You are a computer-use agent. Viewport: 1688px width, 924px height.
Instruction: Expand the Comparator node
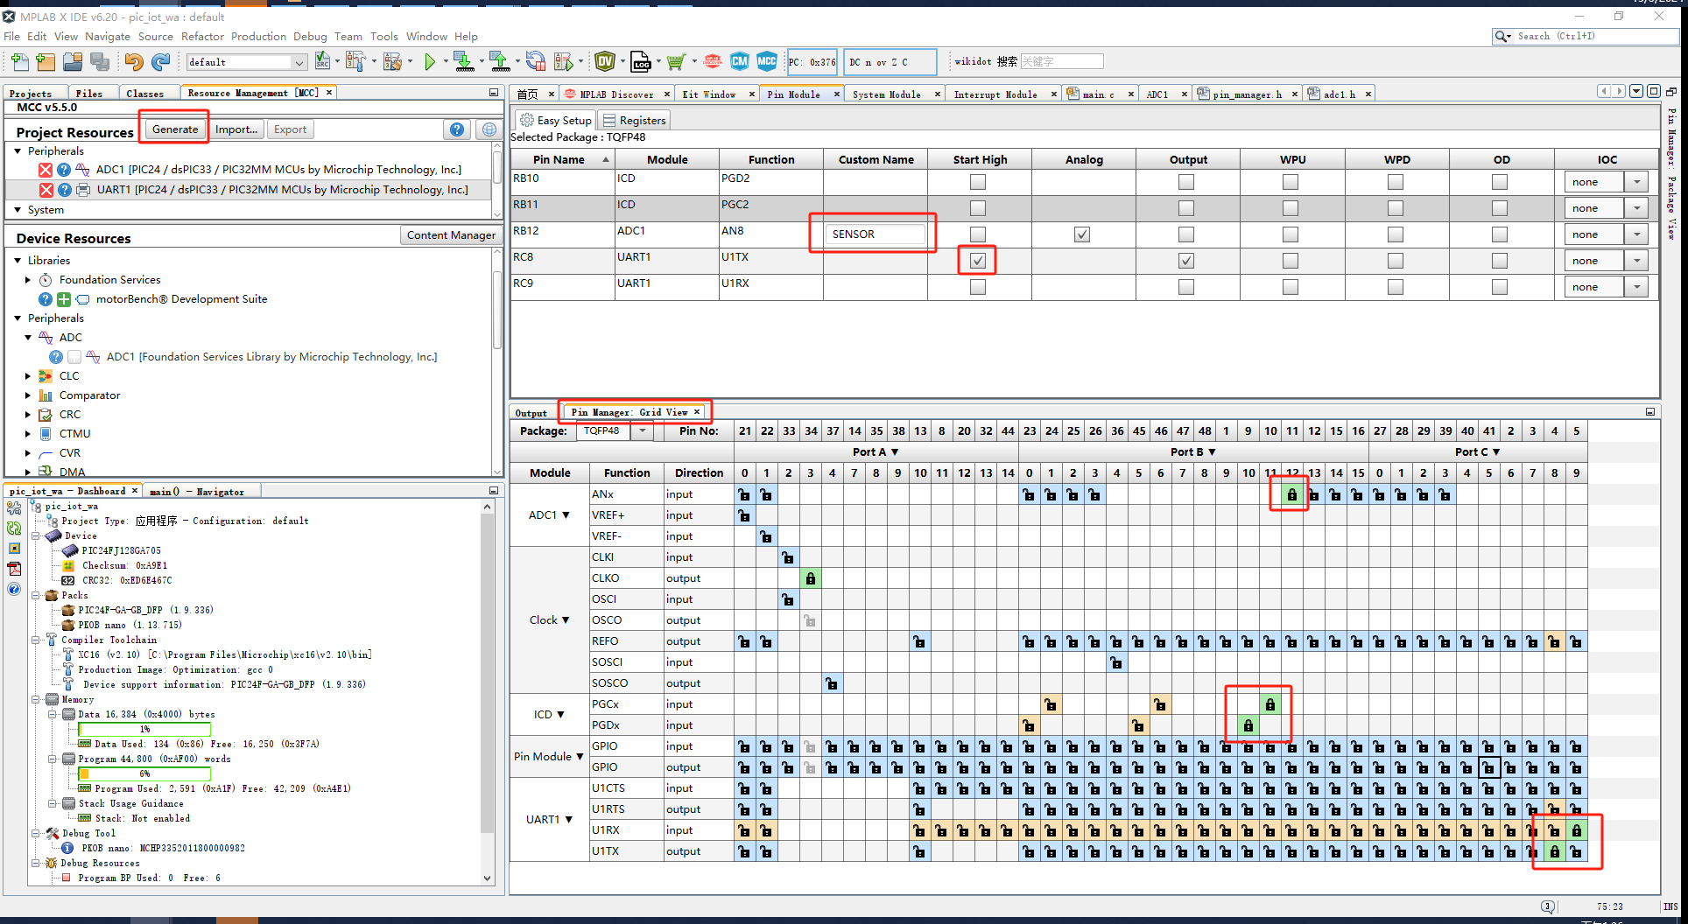click(x=28, y=395)
